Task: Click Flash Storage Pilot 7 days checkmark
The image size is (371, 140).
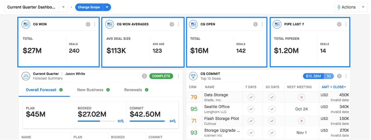Action: pos(251,121)
